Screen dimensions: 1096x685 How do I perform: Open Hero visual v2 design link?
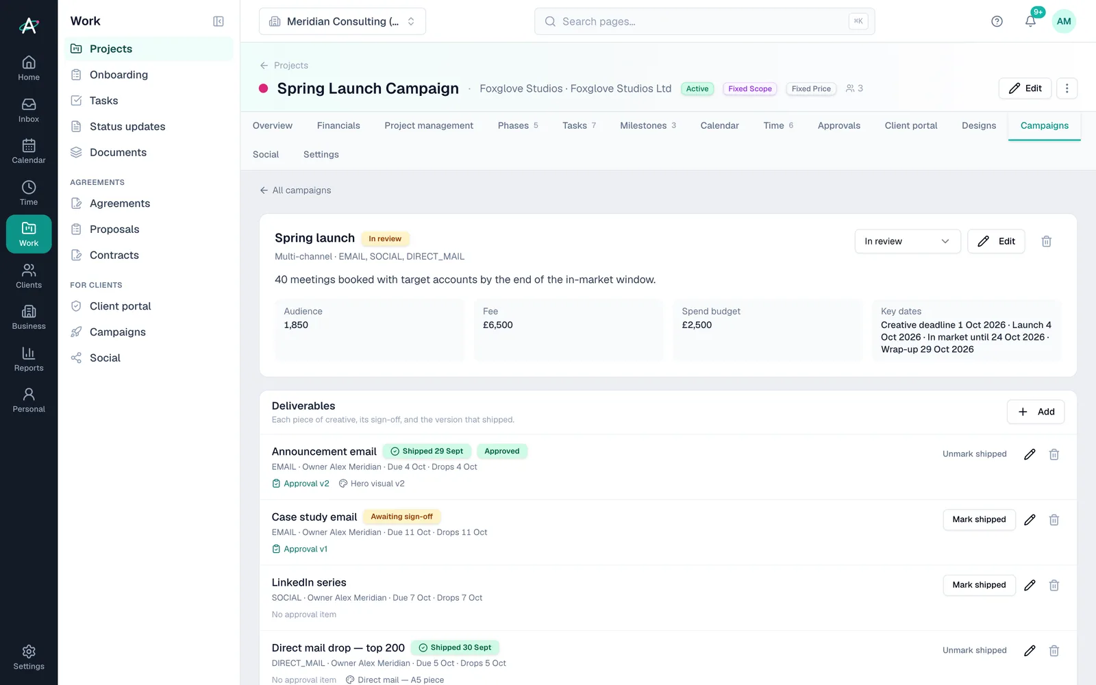pos(372,484)
